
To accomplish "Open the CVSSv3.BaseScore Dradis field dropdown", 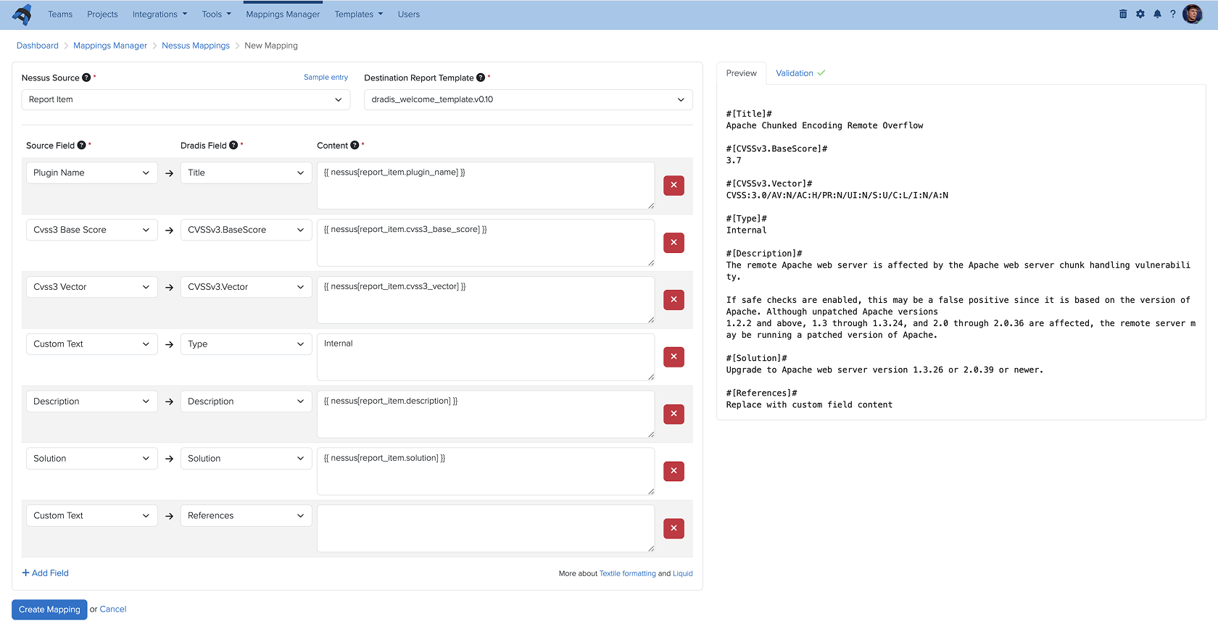I will pos(246,230).
